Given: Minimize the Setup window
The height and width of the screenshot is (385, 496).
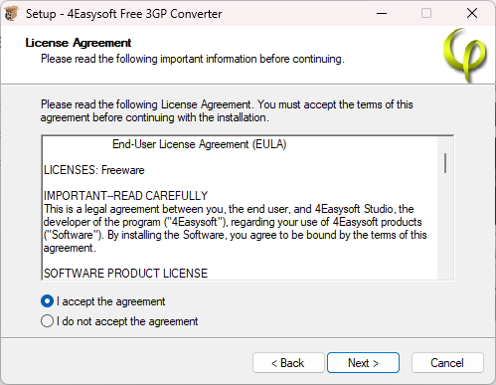Looking at the screenshot, I should pyautogui.click(x=382, y=14).
